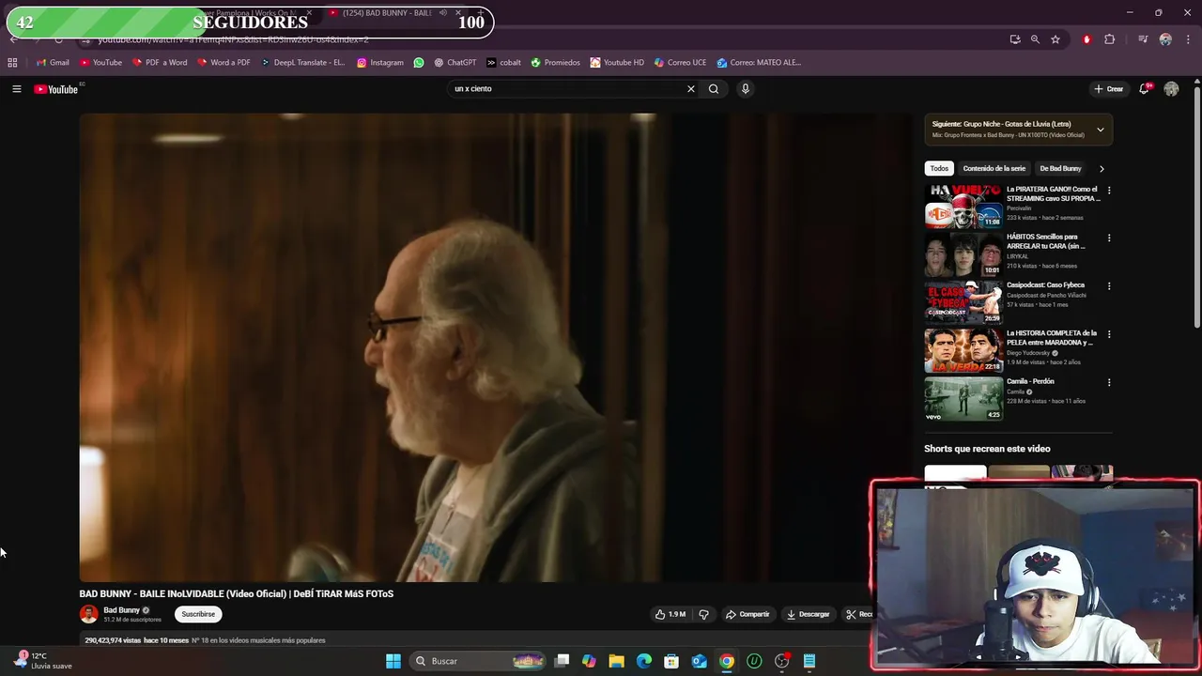Start voice search with microphone icon
This screenshot has height=676, width=1202.
click(x=746, y=89)
